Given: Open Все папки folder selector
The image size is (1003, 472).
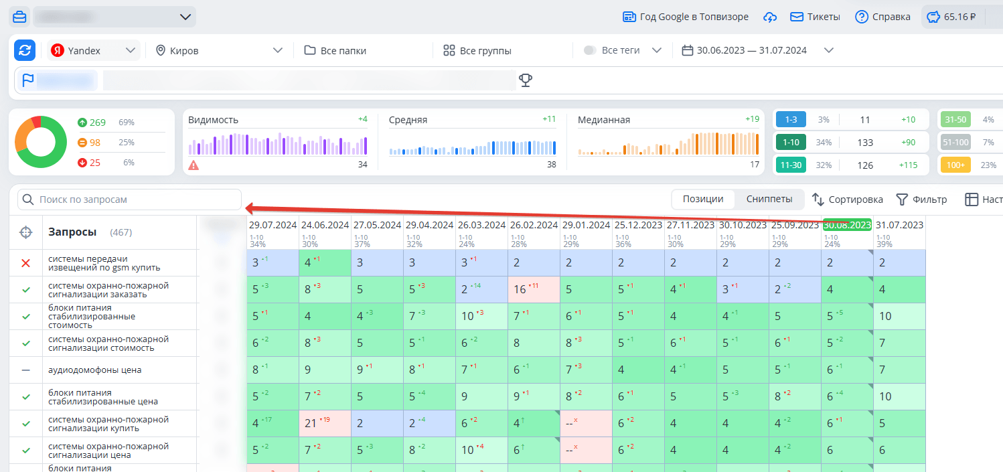Looking at the screenshot, I should pyautogui.click(x=335, y=50).
